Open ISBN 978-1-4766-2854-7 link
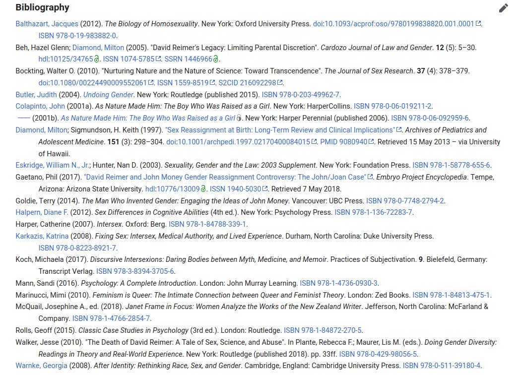This screenshot has height=375, width=521. click(111, 318)
